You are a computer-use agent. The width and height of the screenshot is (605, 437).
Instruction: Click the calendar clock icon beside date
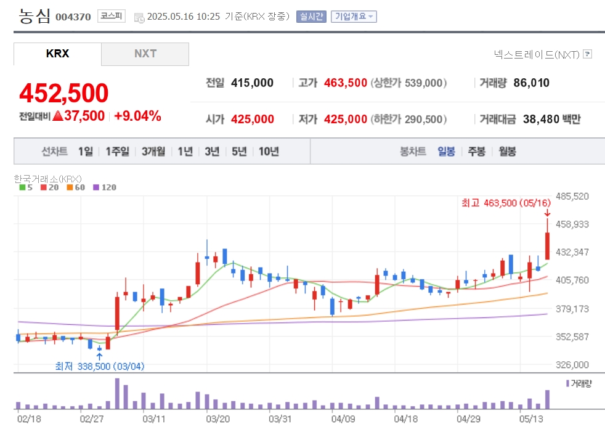click(x=139, y=17)
